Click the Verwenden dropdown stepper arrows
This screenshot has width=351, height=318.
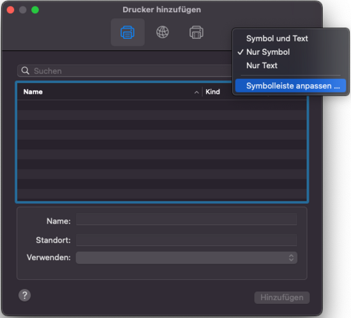tap(291, 257)
